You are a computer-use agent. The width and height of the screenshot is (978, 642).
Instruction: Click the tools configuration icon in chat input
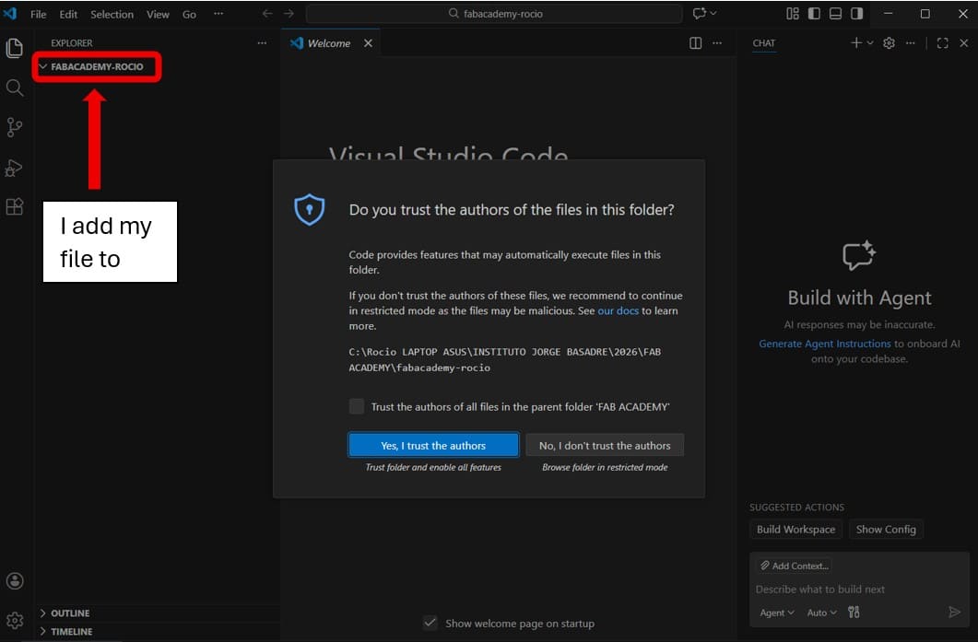point(854,613)
